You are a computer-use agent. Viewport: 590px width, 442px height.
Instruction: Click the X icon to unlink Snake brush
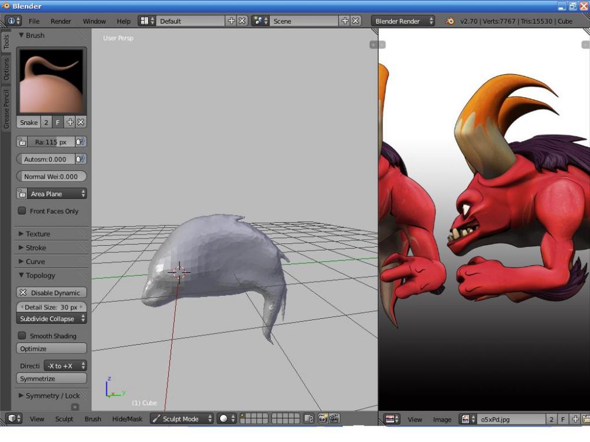click(x=81, y=123)
